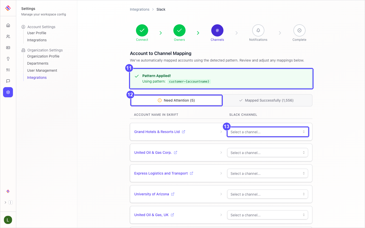Open the Grand Hotels & Resorts Ltd account link

(157, 132)
